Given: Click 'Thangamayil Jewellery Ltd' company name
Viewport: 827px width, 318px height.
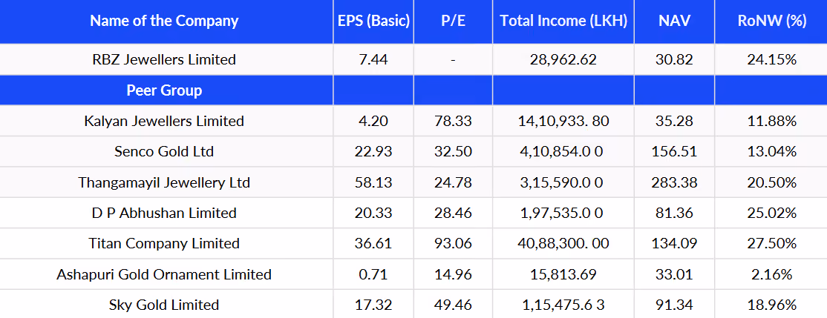Looking at the screenshot, I should (x=164, y=182).
